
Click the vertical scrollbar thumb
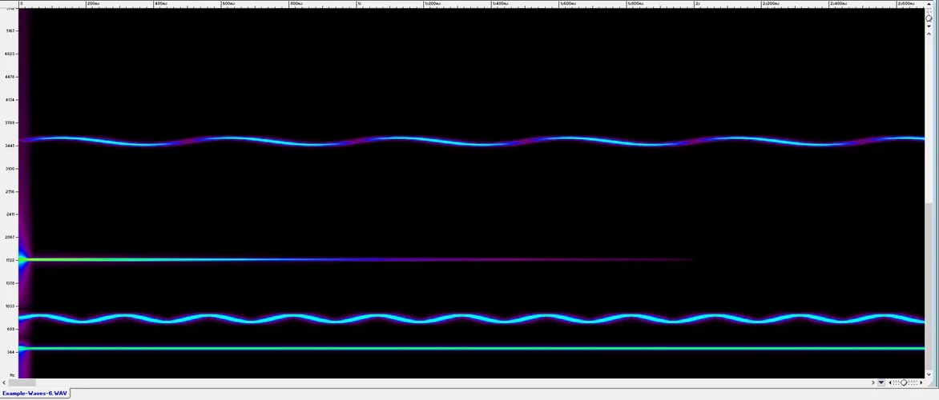click(x=929, y=286)
